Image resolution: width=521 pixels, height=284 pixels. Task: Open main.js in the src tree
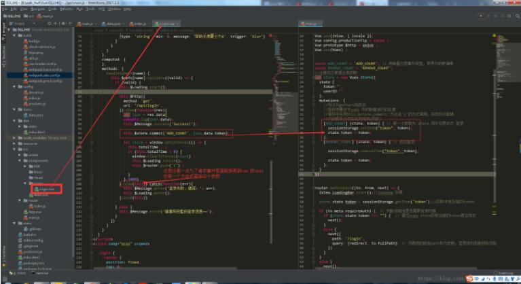coord(32,217)
